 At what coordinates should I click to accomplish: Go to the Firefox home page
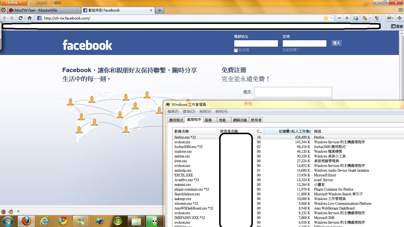[x=30, y=18]
